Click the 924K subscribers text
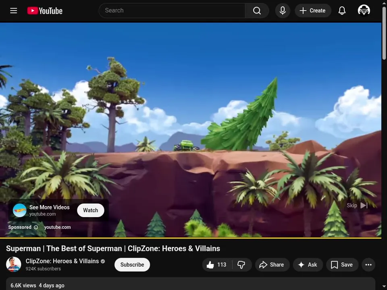The height and width of the screenshot is (290, 387). pyautogui.click(x=43, y=269)
